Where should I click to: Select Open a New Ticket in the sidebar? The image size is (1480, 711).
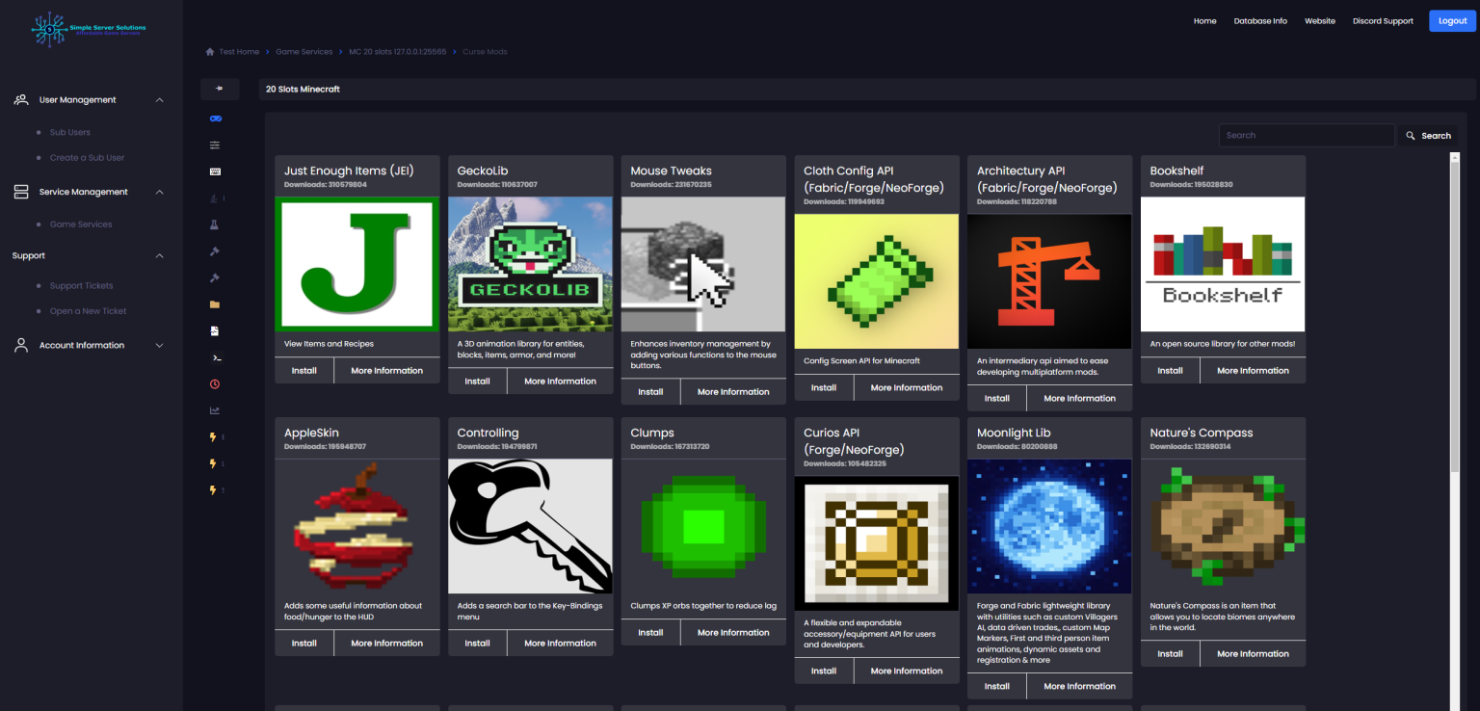[88, 311]
